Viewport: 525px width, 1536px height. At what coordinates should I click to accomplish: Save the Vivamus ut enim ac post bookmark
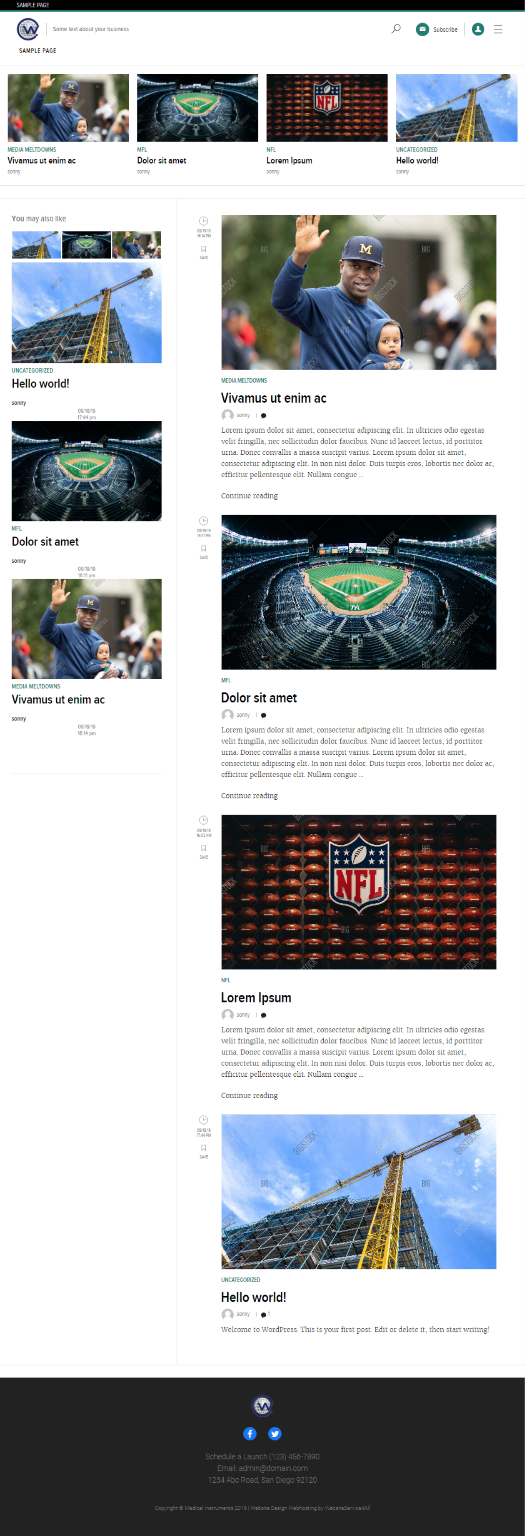click(x=204, y=251)
